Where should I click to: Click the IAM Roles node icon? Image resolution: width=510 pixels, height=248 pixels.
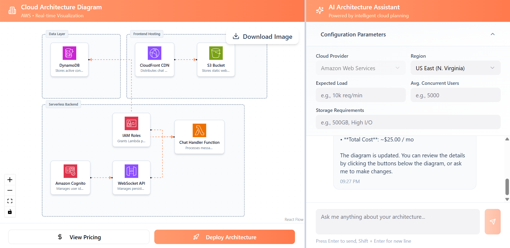[131, 123]
